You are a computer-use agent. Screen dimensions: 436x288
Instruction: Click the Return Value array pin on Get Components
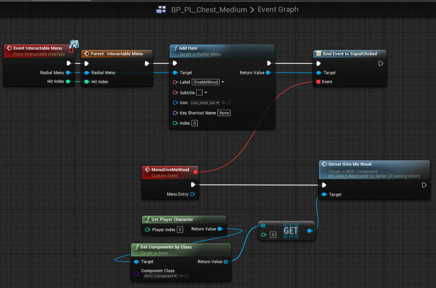click(x=226, y=261)
